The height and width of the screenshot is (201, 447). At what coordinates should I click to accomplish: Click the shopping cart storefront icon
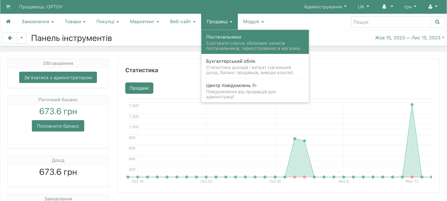[8, 7]
